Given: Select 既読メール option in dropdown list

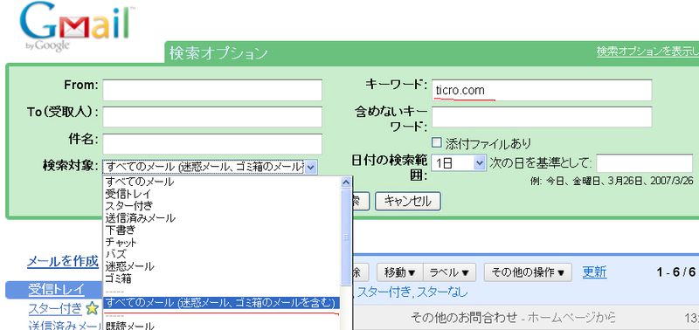Looking at the screenshot, I should 222,326.
